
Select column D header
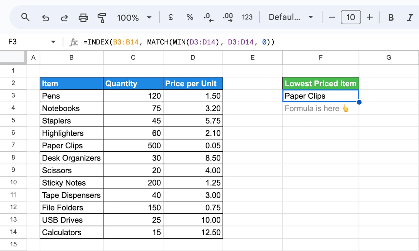[x=193, y=58]
